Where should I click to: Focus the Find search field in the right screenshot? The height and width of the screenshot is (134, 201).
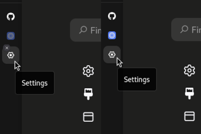[186, 29]
